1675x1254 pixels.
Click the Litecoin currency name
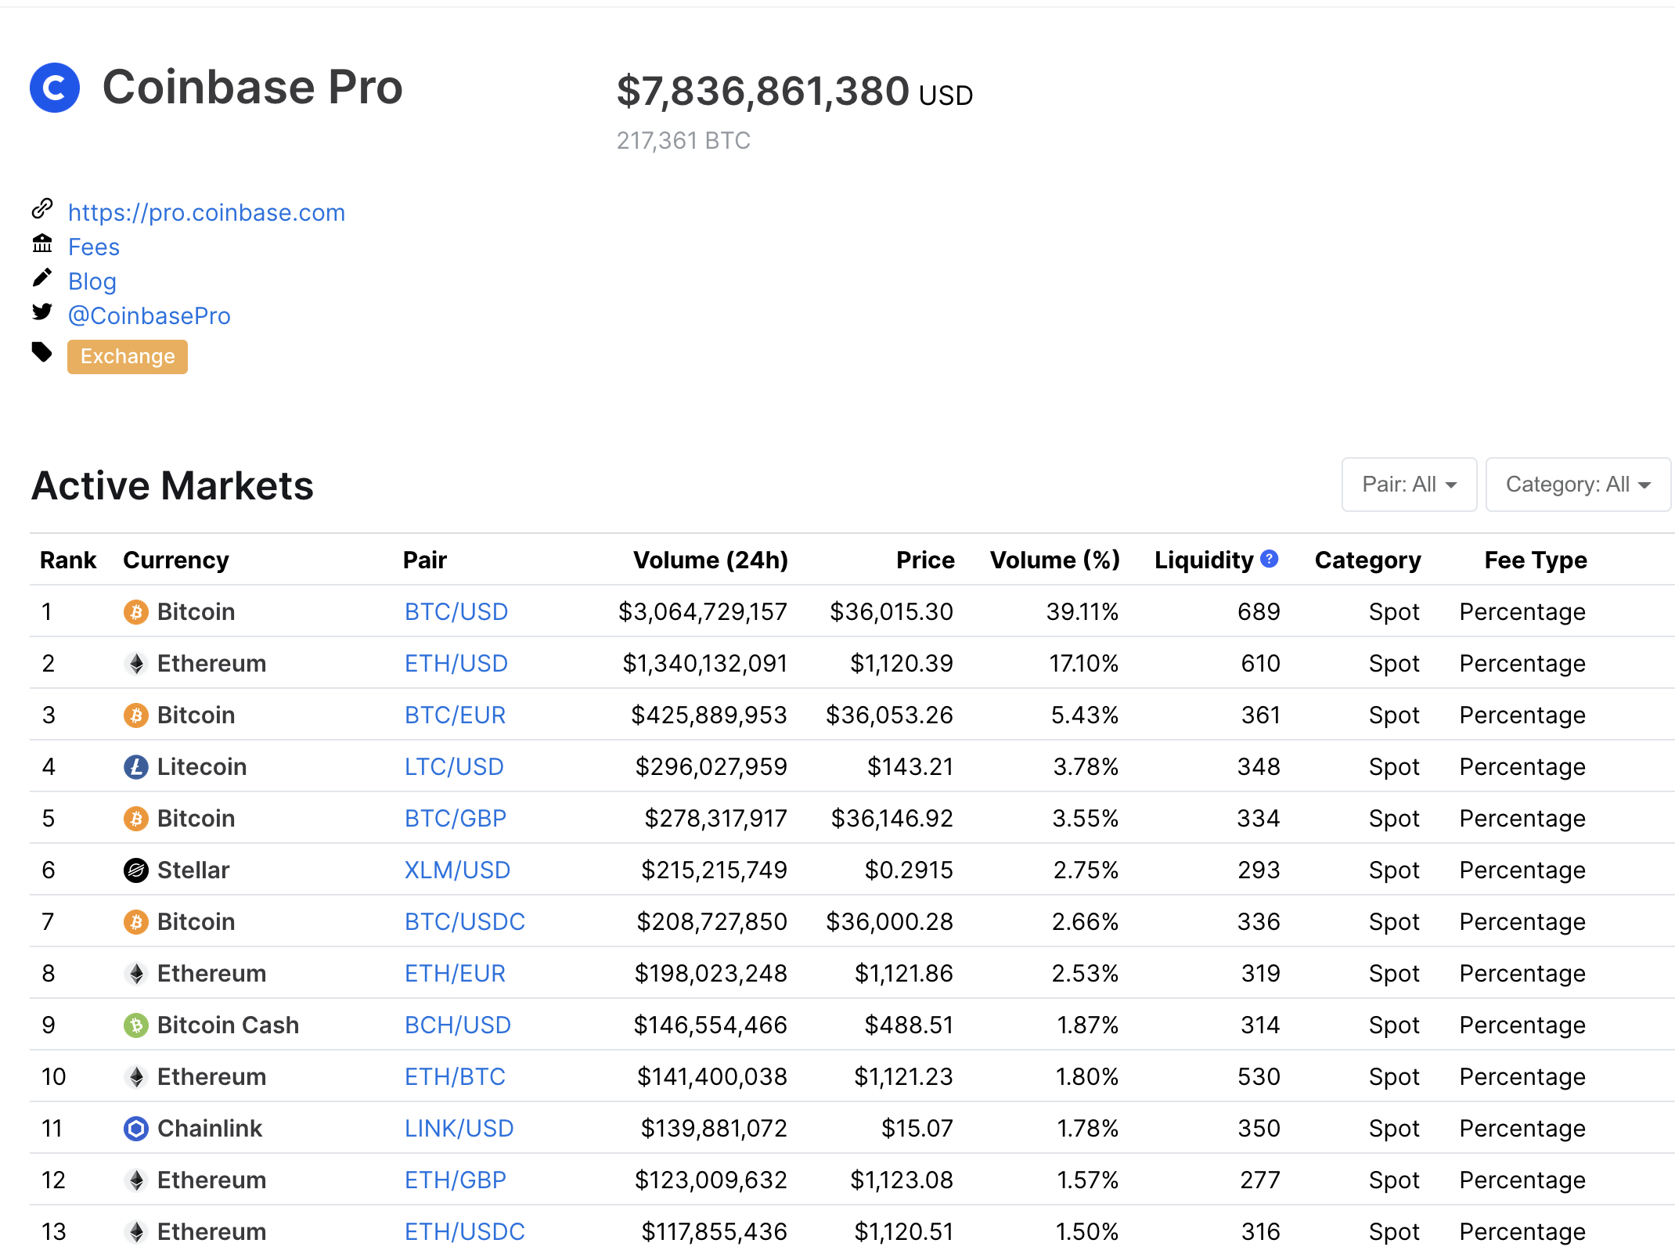pos(202,767)
